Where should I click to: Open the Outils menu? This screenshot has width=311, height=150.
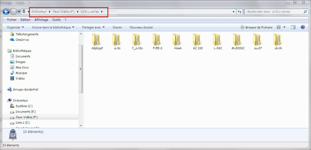(56, 20)
